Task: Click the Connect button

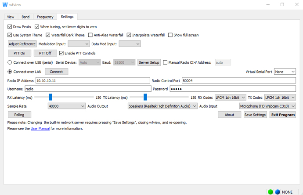Action: pyautogui.click(x=56, y=72)
